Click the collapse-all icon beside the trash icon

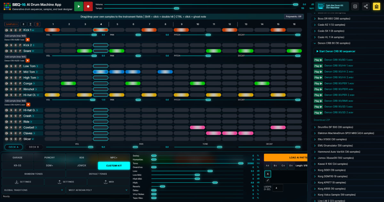point(30,24)
